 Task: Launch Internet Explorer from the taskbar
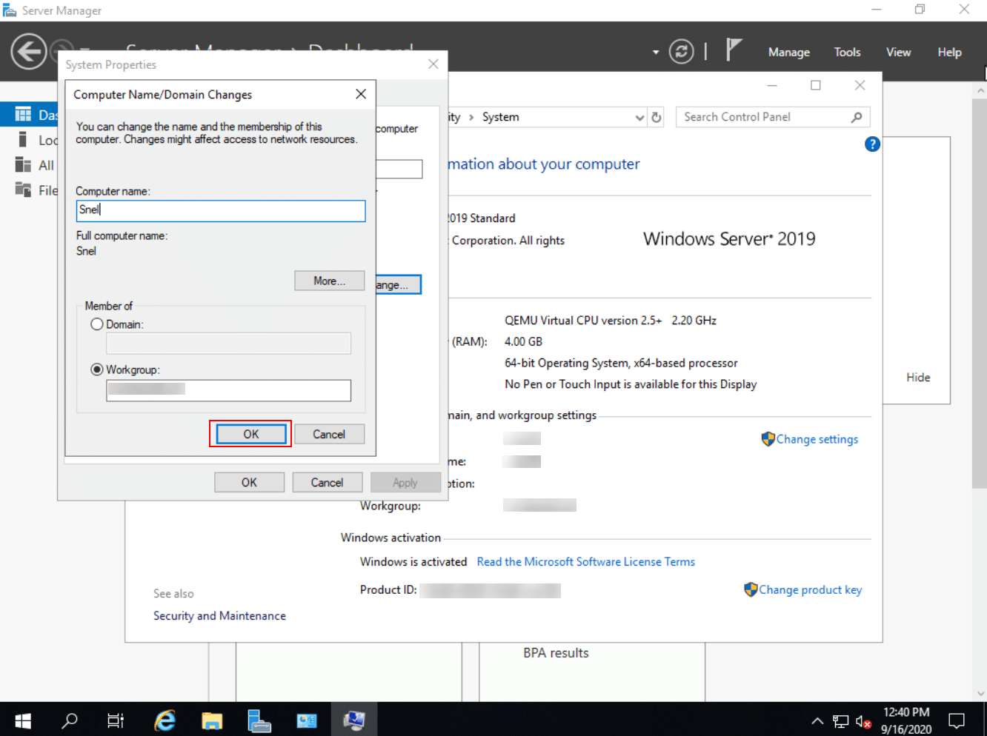[164, 720]
